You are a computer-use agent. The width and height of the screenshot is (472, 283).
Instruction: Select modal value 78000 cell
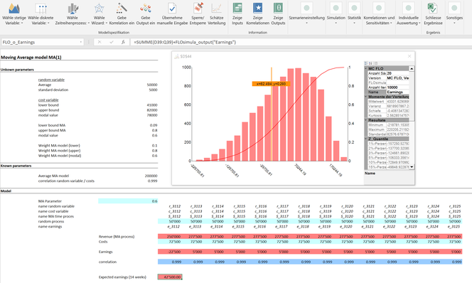(x=152, y=115)
